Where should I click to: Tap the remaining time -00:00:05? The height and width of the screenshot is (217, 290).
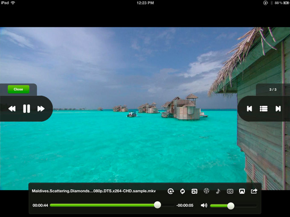185,206
